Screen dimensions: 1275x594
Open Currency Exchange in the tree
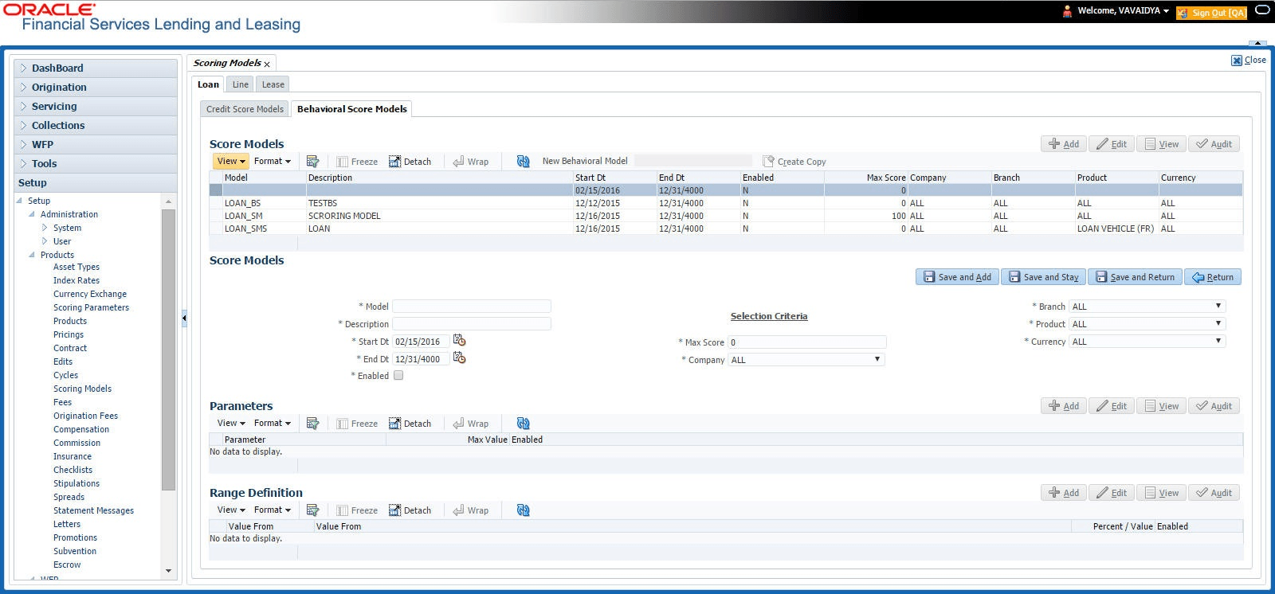click(90, 294)
